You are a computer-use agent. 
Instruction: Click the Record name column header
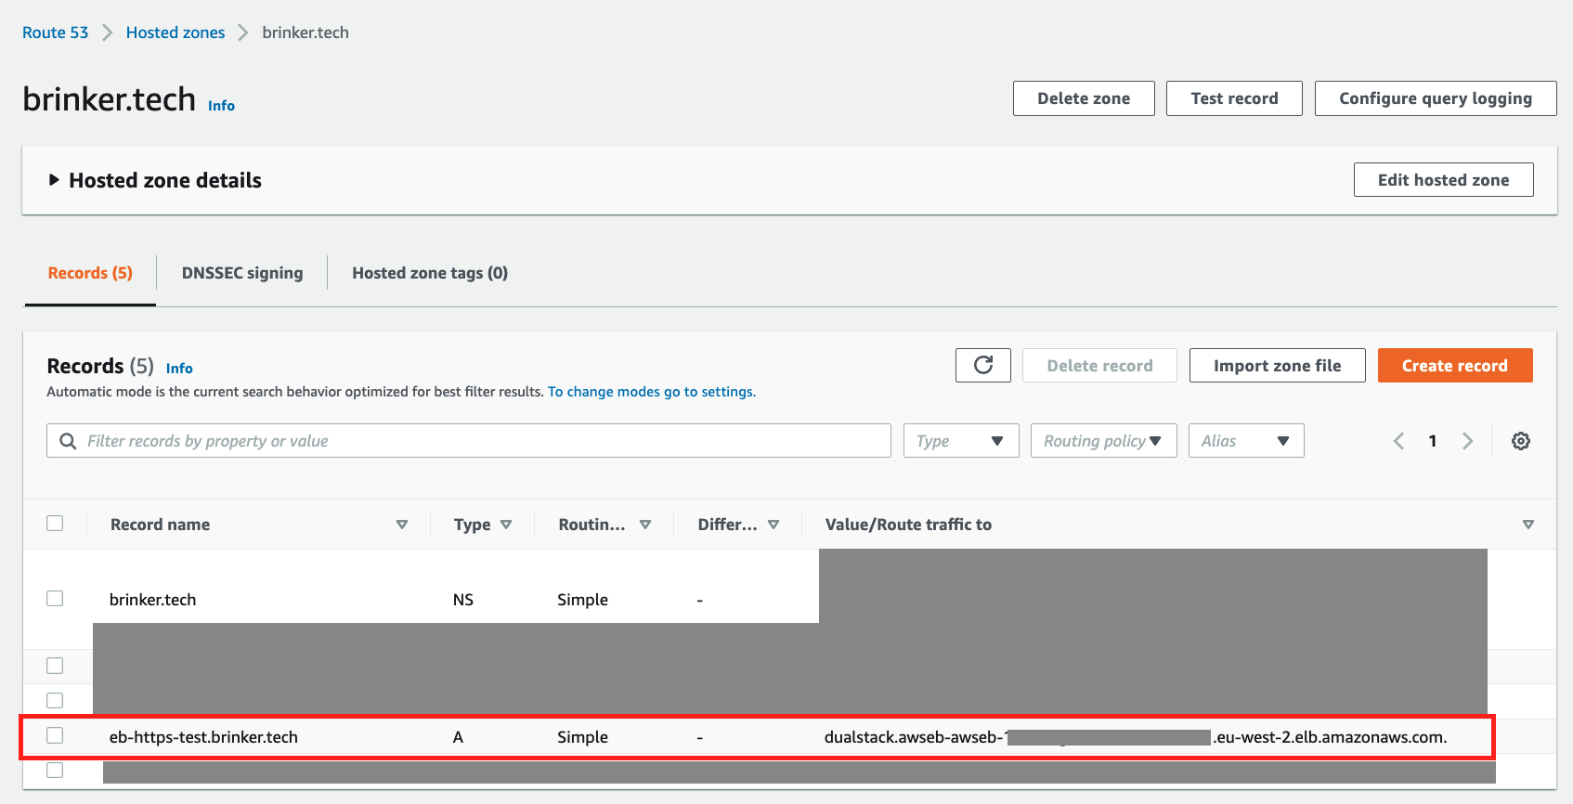click(x=160, y=525)
